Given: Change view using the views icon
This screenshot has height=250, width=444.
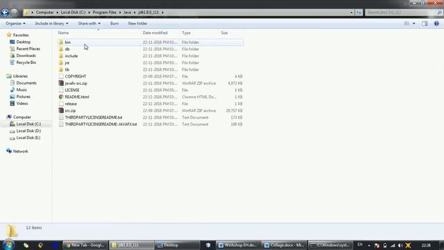Looking at the screenshot, I should 407,24.
